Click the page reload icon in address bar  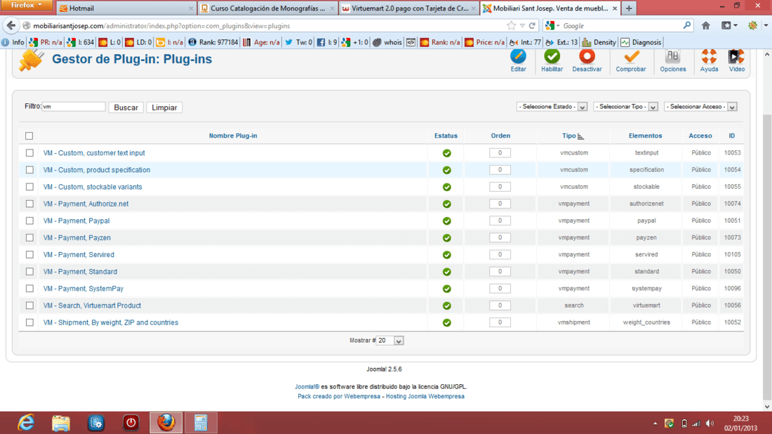(532, 25)
